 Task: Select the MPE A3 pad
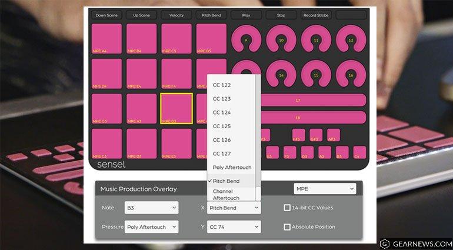pos(142,109)
